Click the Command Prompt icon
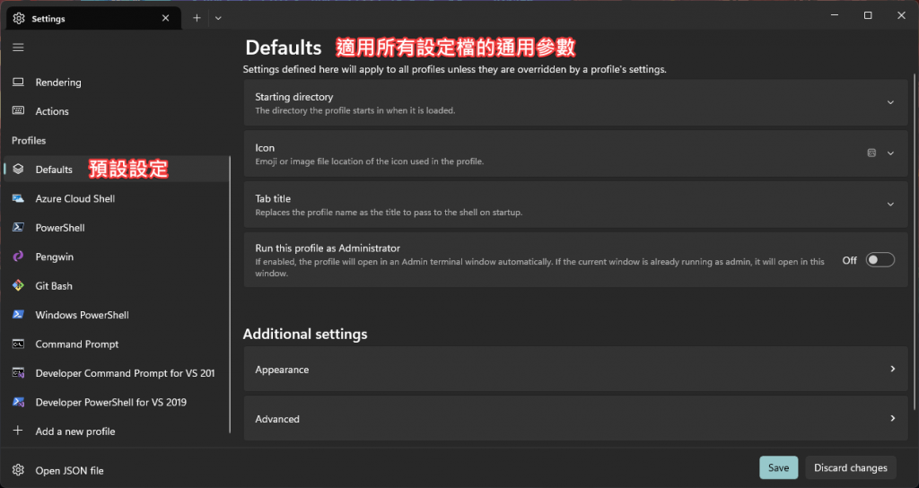Screen dimensions: 919x488 18,344
